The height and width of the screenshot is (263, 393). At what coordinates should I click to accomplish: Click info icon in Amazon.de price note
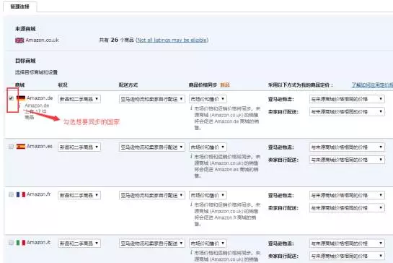pos(191,108)
